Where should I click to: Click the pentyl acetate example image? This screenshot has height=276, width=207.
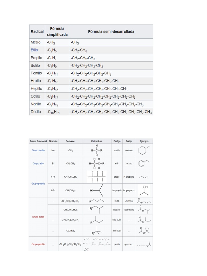pos(144,244)
